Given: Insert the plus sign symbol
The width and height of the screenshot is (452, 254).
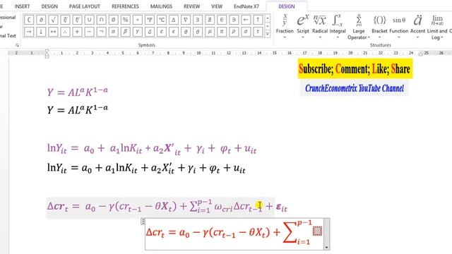Looking at the screenshot, I should click(77, 32).
